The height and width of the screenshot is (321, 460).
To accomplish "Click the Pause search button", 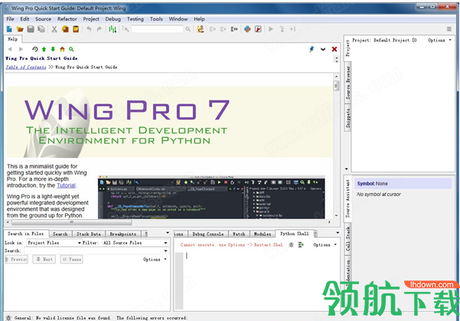I will tap(72, 259).
